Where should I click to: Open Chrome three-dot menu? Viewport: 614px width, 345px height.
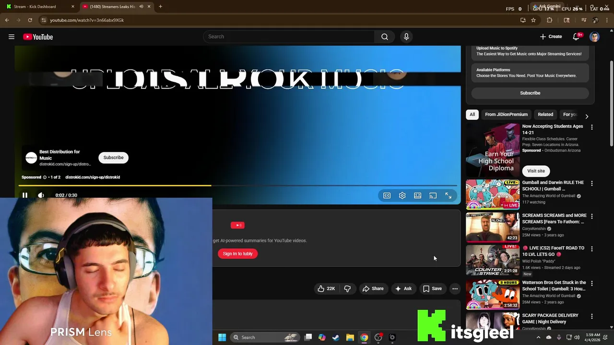coord(607,20)
